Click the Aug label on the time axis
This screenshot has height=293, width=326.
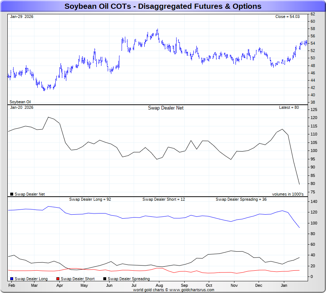coord(159,285)
